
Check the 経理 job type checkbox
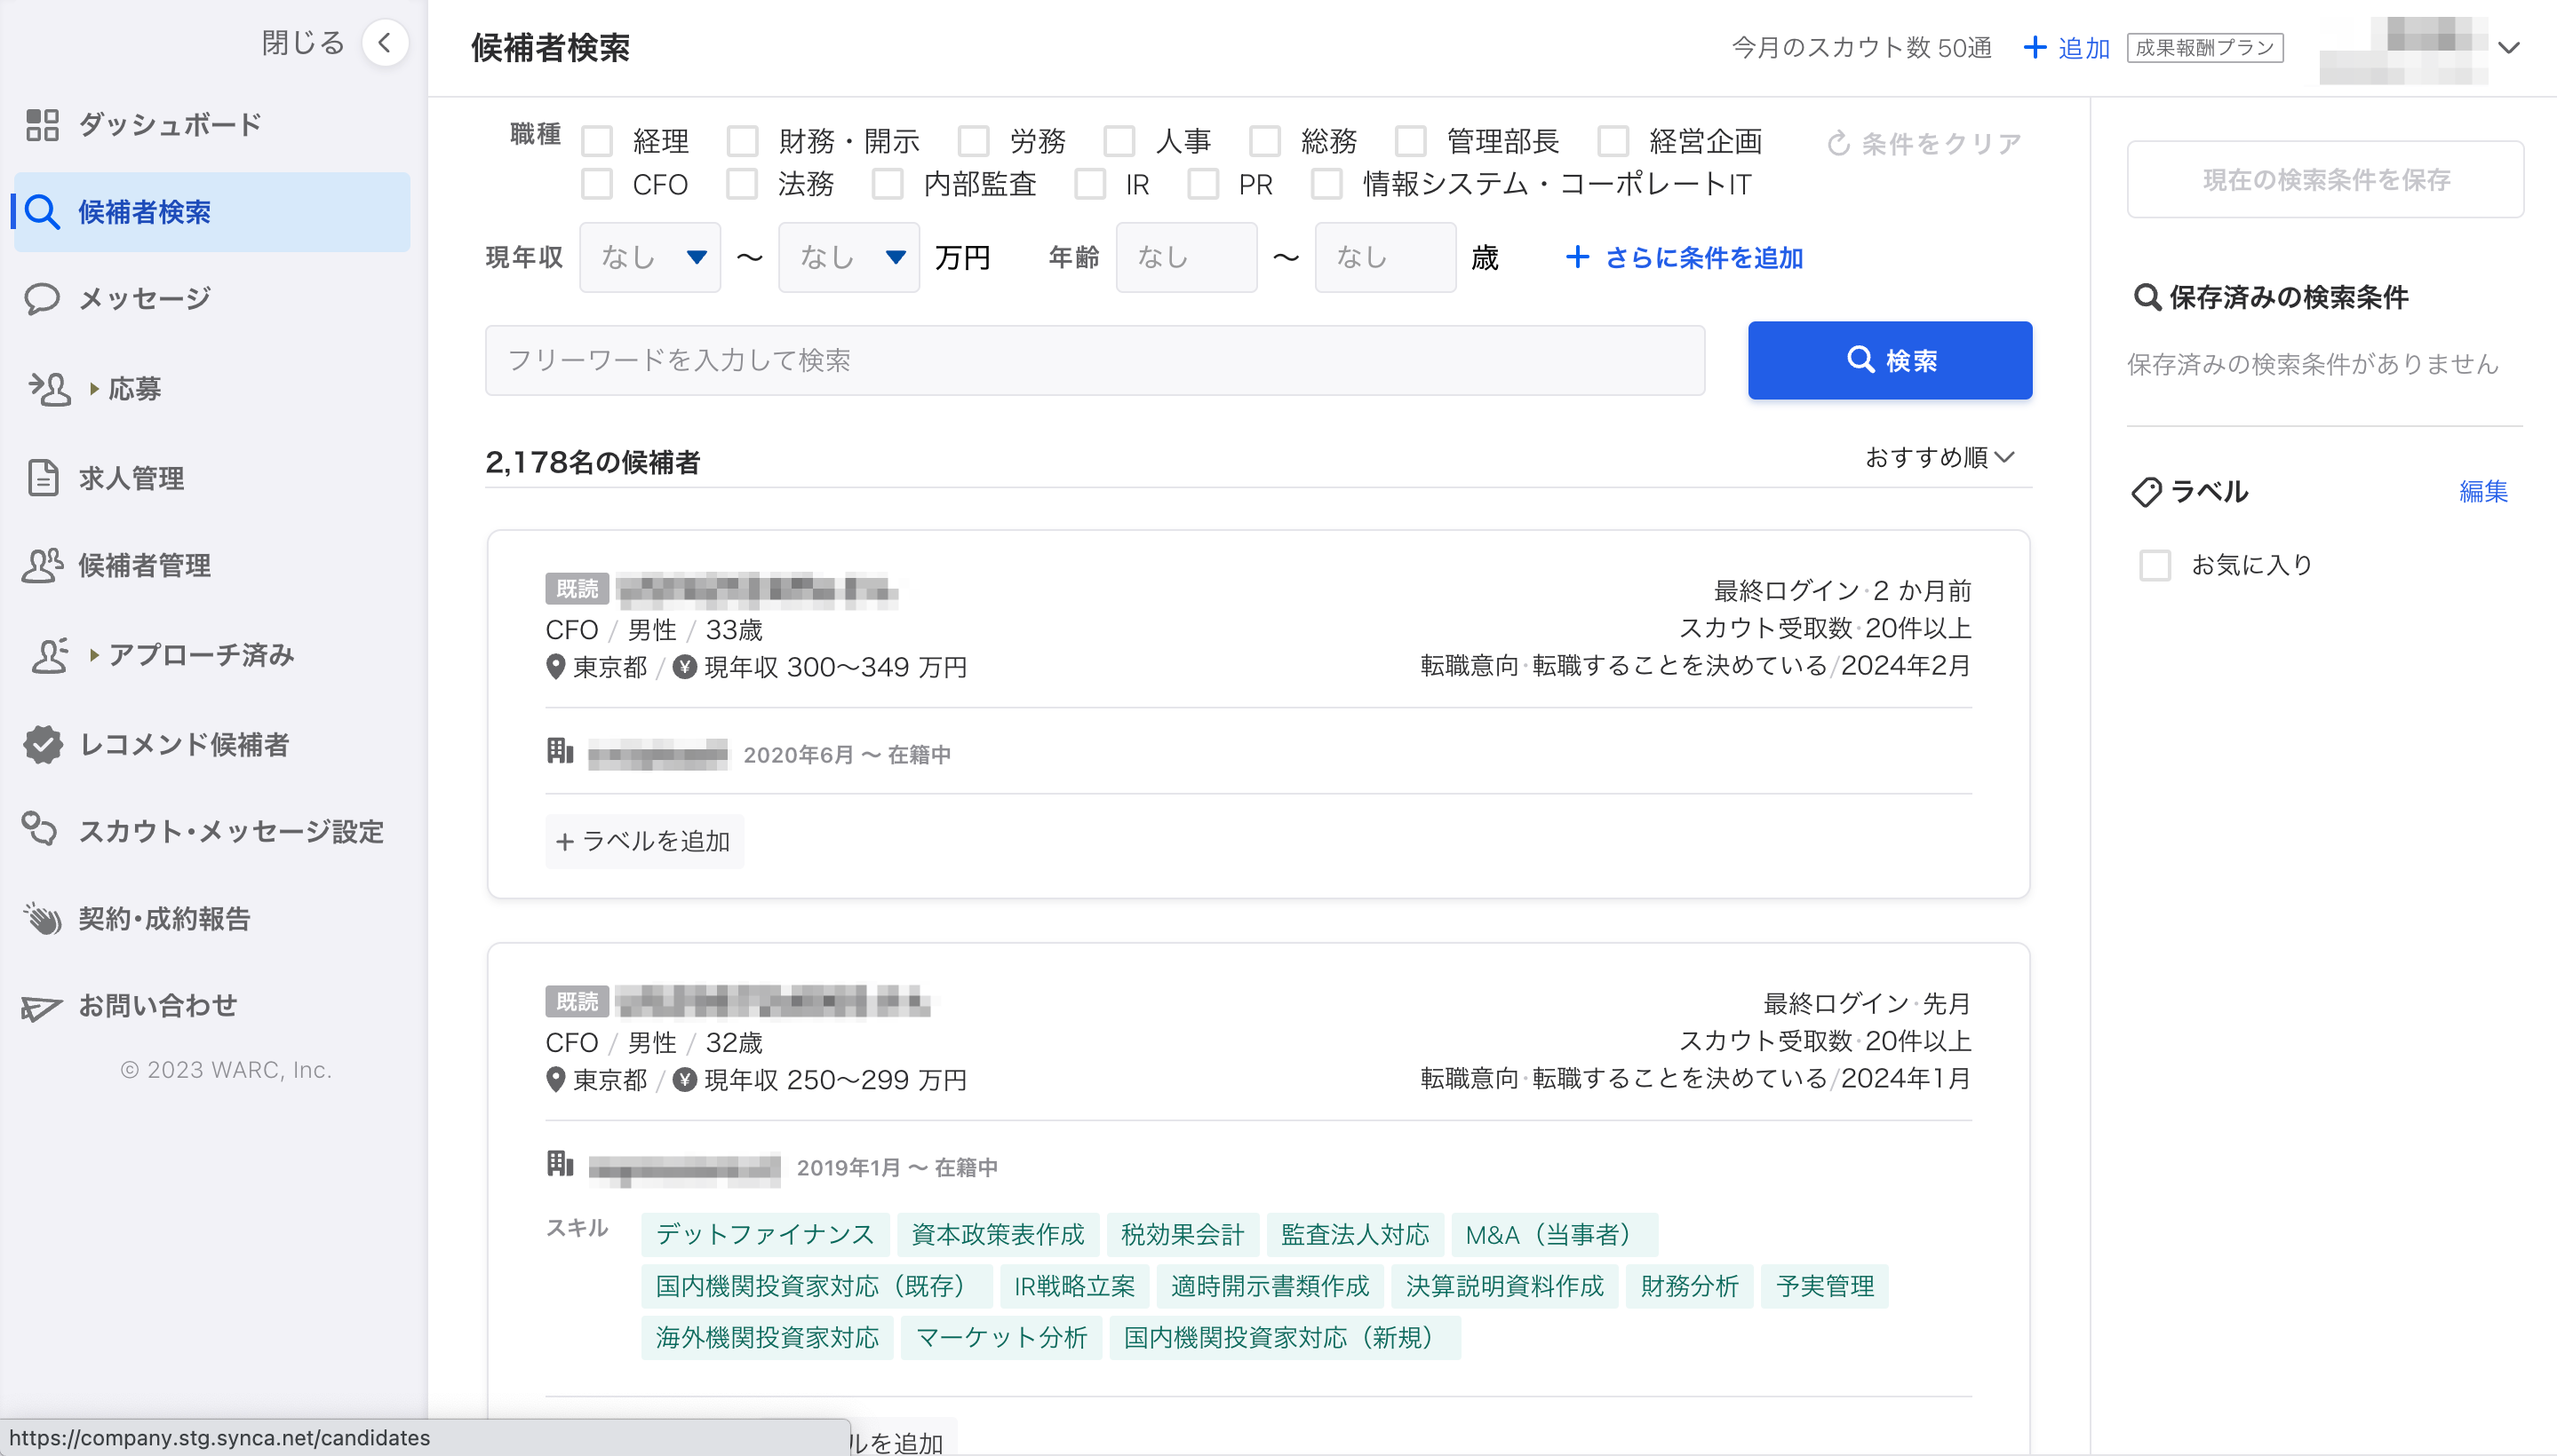(x=597, y=141)
